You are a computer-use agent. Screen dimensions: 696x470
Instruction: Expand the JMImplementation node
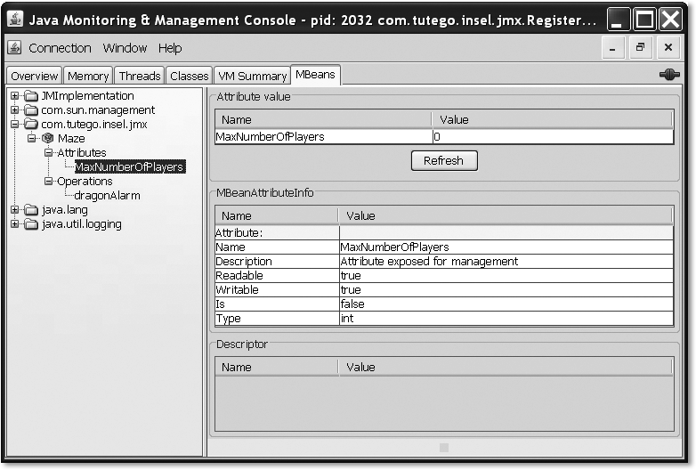click(x=14, y=96)
